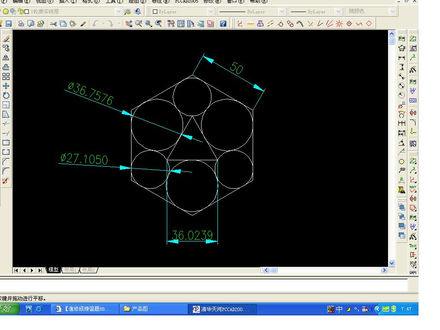Screen dimensions: 440x330
Task: Click the layer color white swatch
Action: pos(27,12)
